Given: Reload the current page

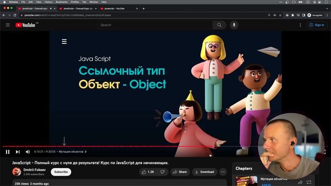Looking at the screenshot, I should 15,15.
